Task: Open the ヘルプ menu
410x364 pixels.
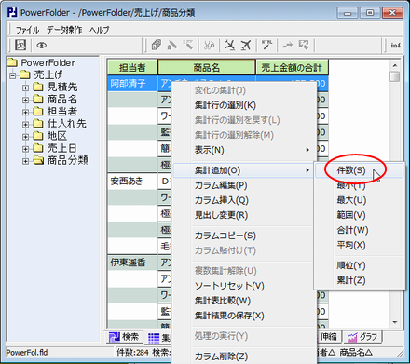Action: pyautogui.click(x=100, y=30)
